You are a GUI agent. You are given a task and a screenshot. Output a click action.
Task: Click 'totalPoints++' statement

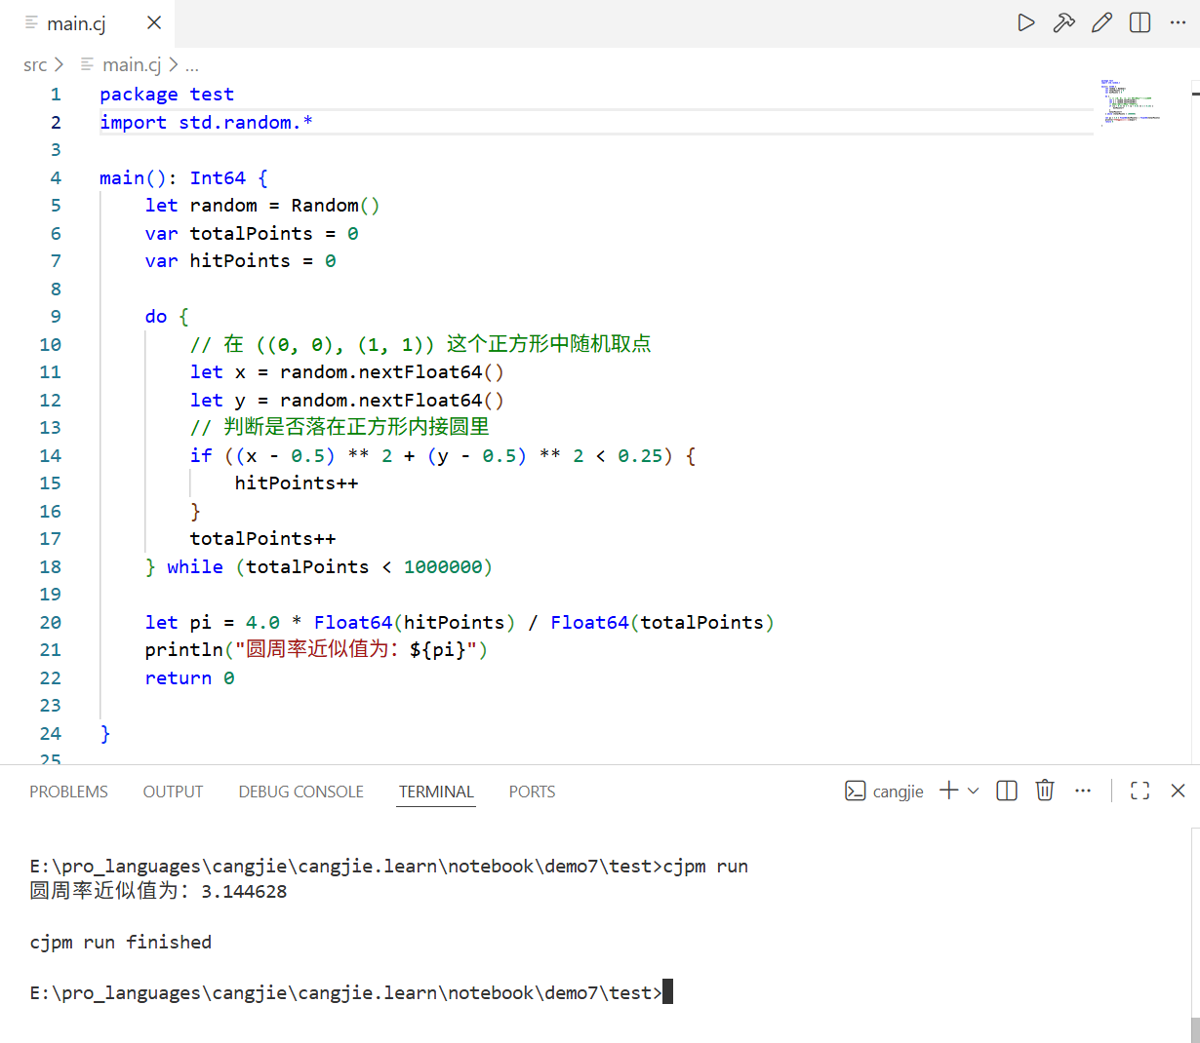tap(262, 538)
